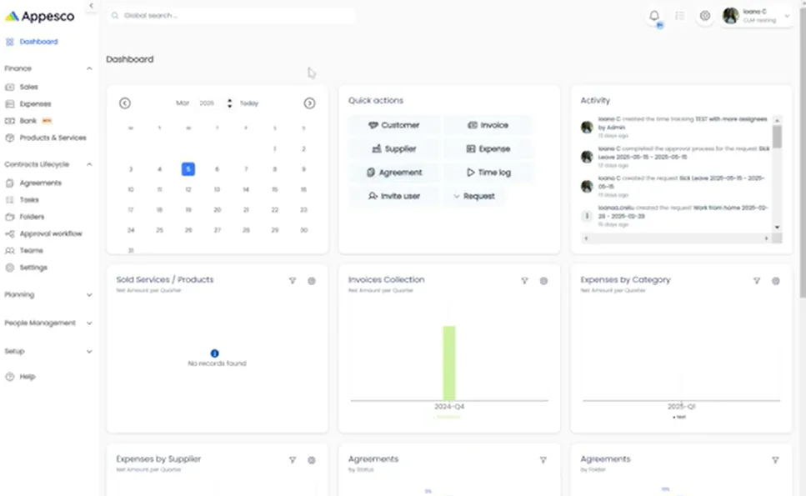Click the Activity panel horizontal scrollbar
This screenshot has height=496, width=806.
tap(676, 238)
